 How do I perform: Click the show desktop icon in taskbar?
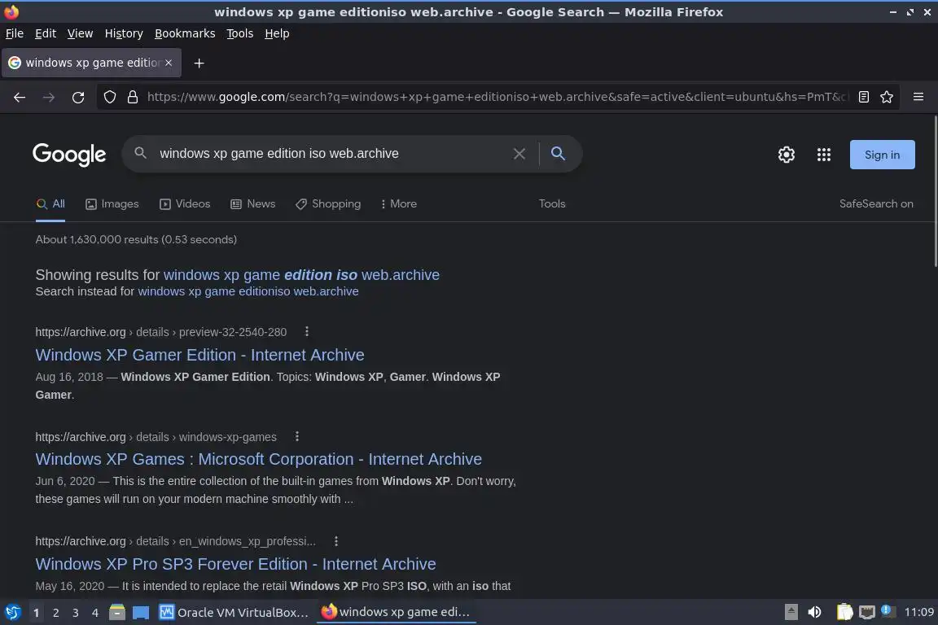[x=141, y=612]
